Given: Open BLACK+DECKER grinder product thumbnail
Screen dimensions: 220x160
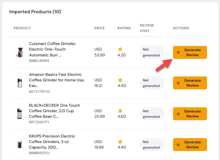Looking at the screenshot, I should point(19,114).
